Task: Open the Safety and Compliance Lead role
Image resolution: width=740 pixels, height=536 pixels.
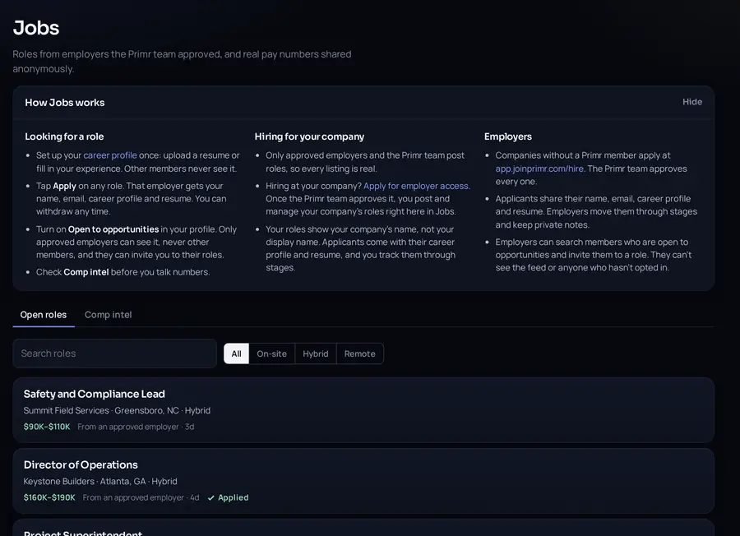Action: [x=363, y=409]
